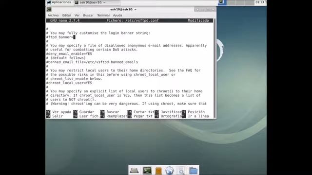Open the Archivo menu

[53, 15]
